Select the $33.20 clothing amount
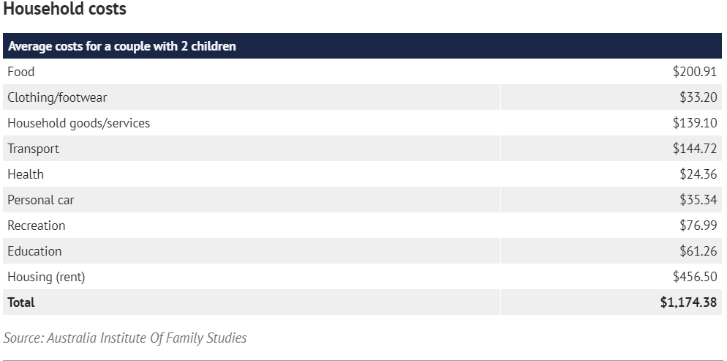Viewport: 727px width, 361px height. [698, 97]
